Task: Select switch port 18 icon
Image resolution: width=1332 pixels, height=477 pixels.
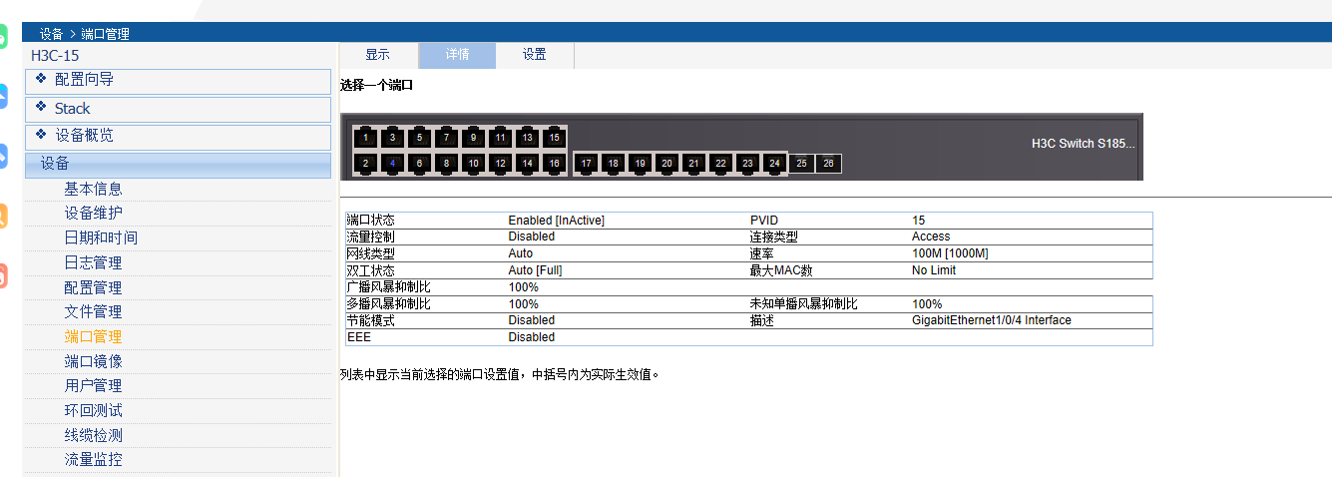Action: (x=614, y=163)
